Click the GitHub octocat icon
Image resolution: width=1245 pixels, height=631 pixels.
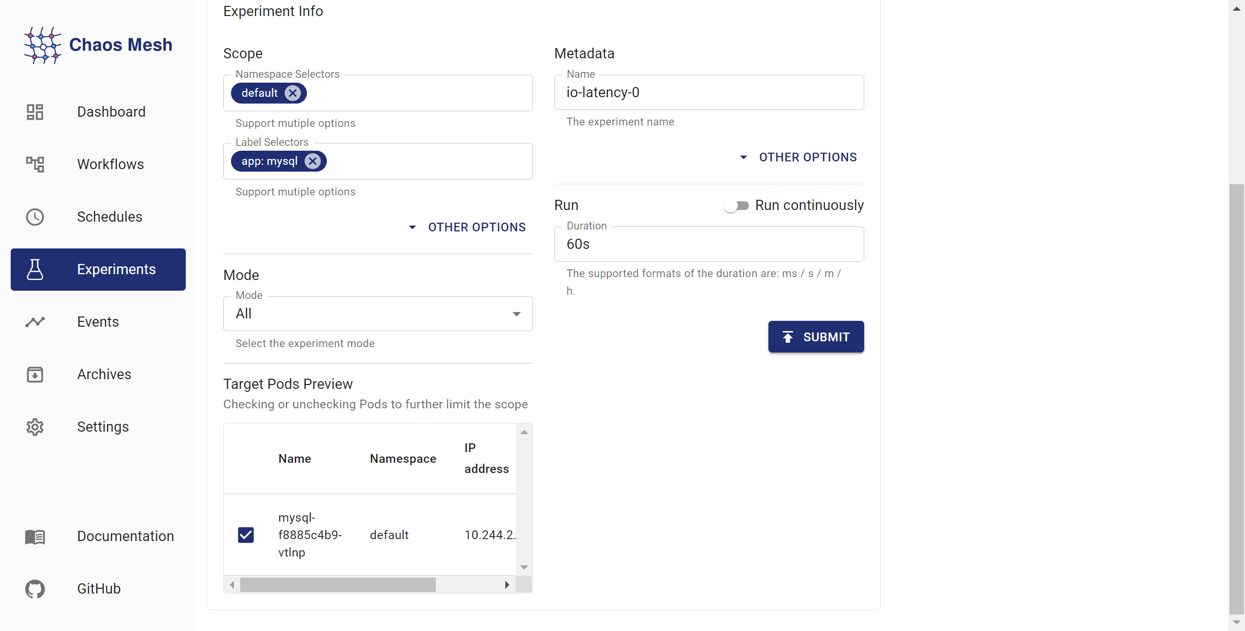coord(35,589)
